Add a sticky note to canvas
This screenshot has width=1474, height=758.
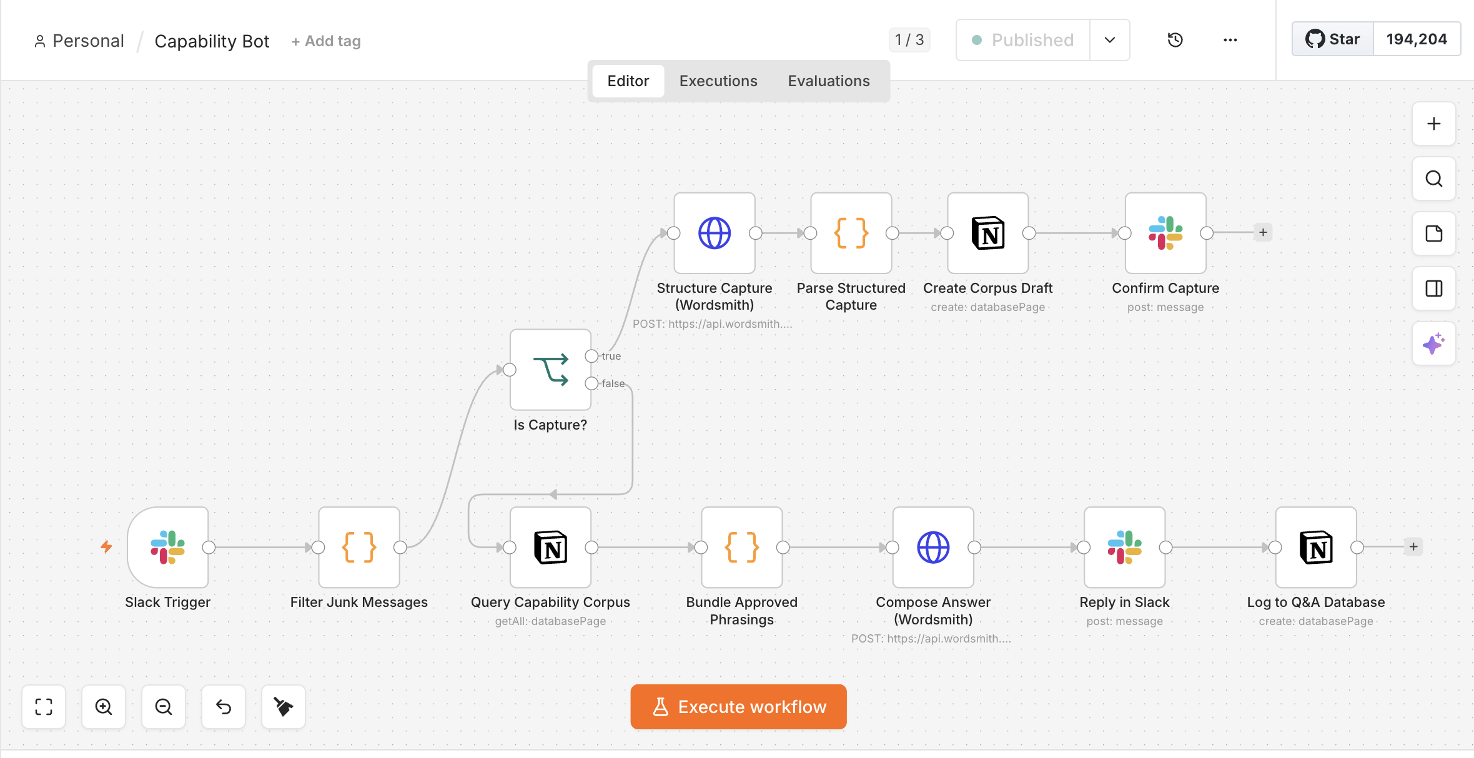(1434, 234)
